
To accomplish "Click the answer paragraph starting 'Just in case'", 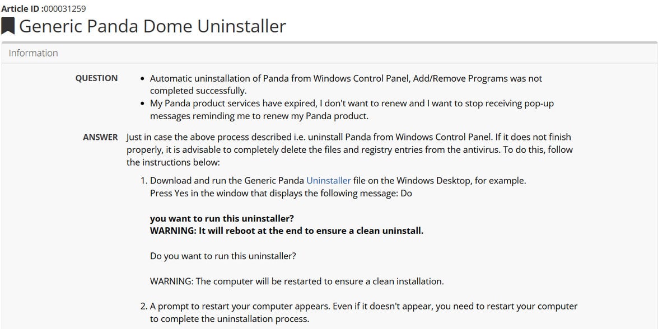I will coord(349,149).
